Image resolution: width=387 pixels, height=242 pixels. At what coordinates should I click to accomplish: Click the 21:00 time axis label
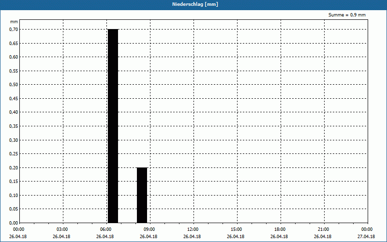324,229
